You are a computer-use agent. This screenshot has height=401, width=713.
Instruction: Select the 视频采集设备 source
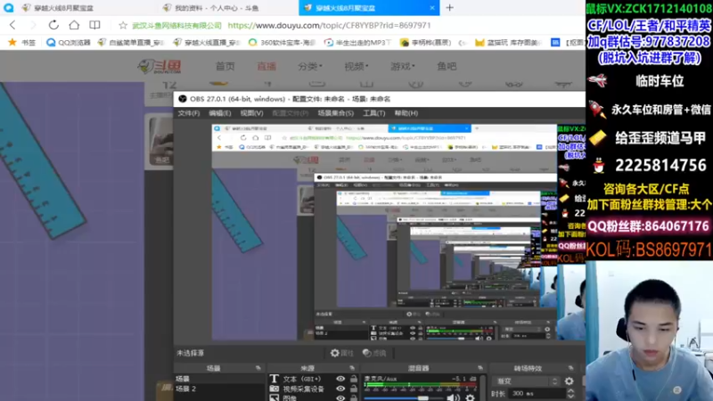click(x=303, y=389)
